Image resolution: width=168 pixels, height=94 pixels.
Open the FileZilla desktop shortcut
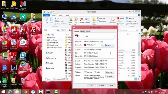(x=33, y=30)
